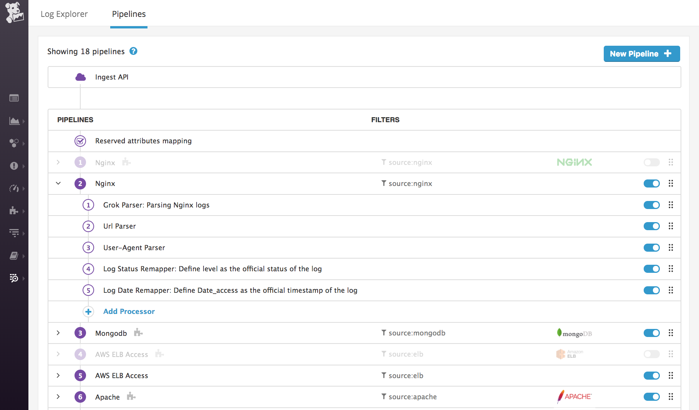Expand the Apache pipeline row
This screenshot has width=699, height=410.
pyautogui.click(x=58, y=397)
